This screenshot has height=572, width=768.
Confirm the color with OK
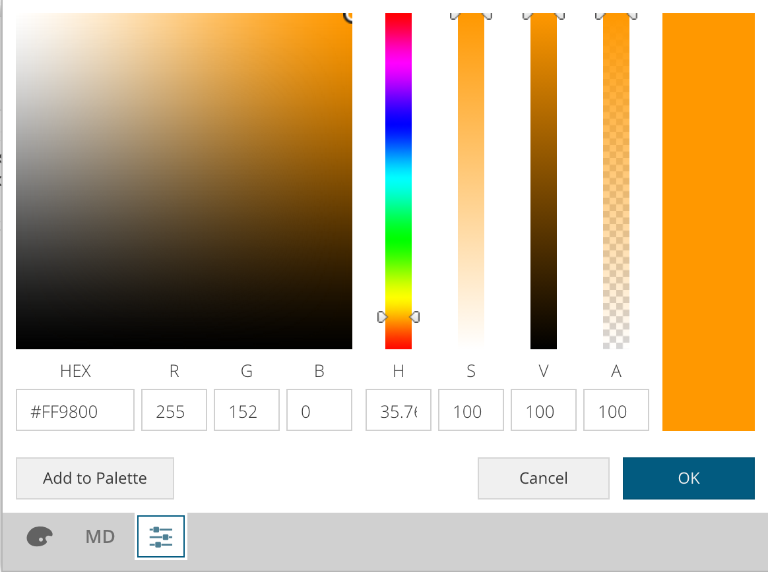coord(688,478)
